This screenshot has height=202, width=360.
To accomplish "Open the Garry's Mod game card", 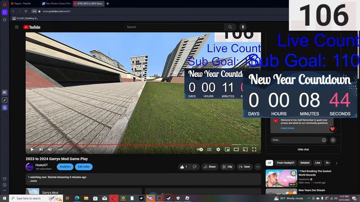I will coord(84,192).
